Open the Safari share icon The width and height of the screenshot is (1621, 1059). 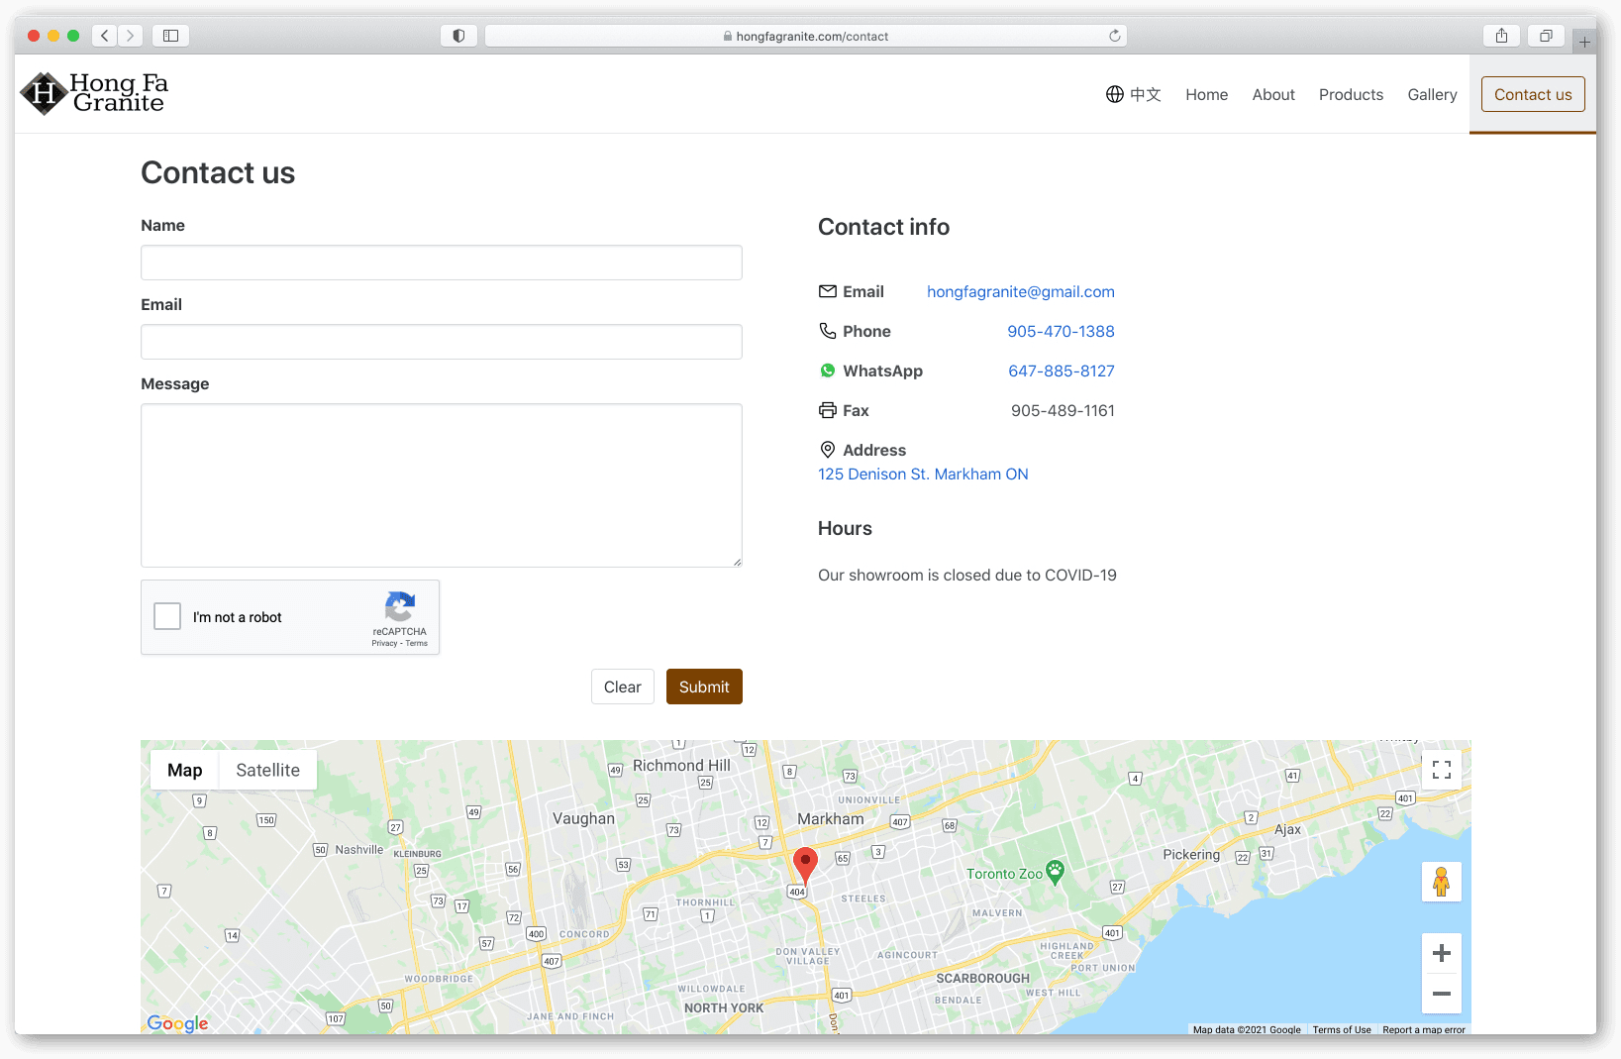pos(1501,35)
